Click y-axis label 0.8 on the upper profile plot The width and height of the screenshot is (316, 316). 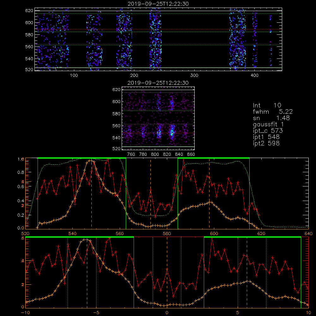tap(21, 172)
